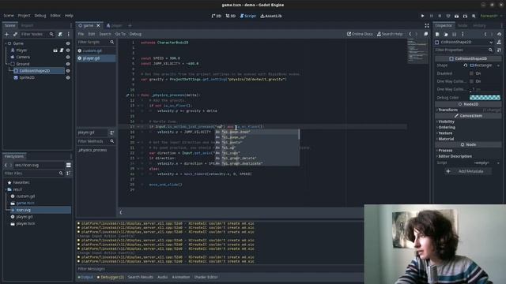Open the Movie Maker mode icon

click(x=474, y=16)
